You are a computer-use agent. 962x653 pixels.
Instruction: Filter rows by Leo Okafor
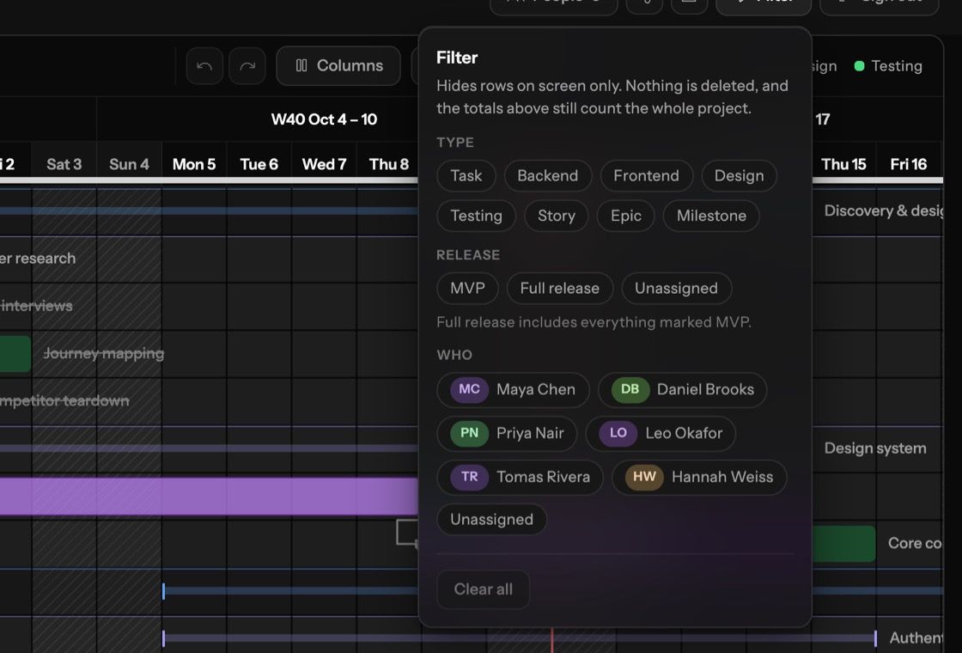click(661, 433)
